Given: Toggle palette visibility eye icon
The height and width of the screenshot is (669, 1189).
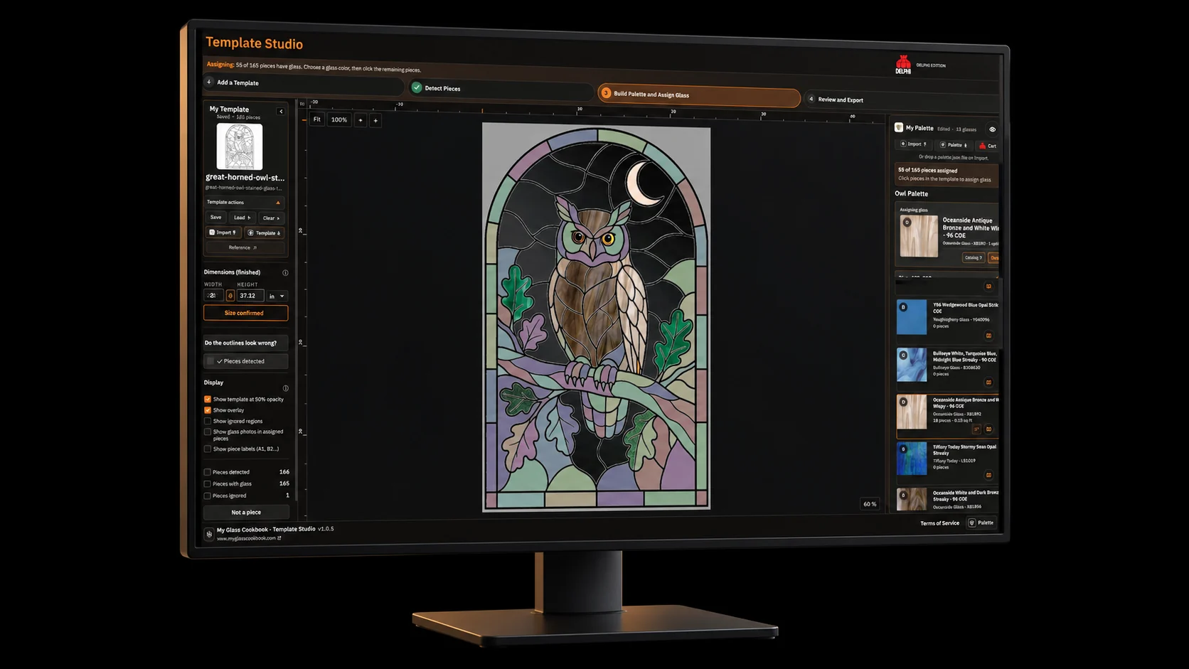Looking at the screenshot, I should point(992,129).
